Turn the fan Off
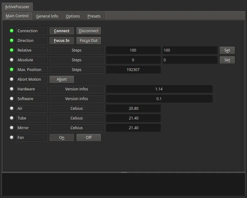 89,138
